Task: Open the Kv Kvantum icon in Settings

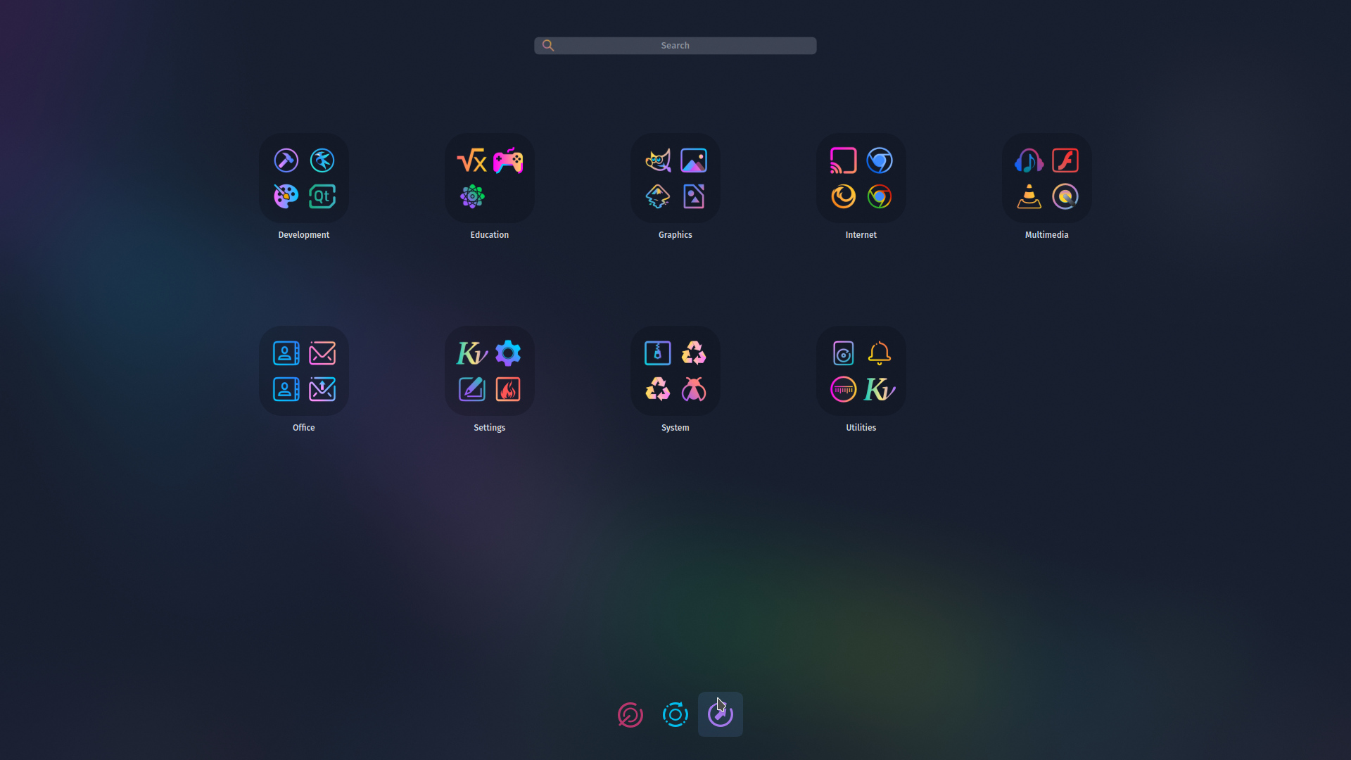Action: click(x=471, y=353)
